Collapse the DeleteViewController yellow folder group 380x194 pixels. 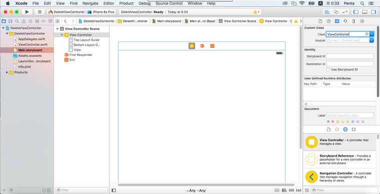coord(7,33)
